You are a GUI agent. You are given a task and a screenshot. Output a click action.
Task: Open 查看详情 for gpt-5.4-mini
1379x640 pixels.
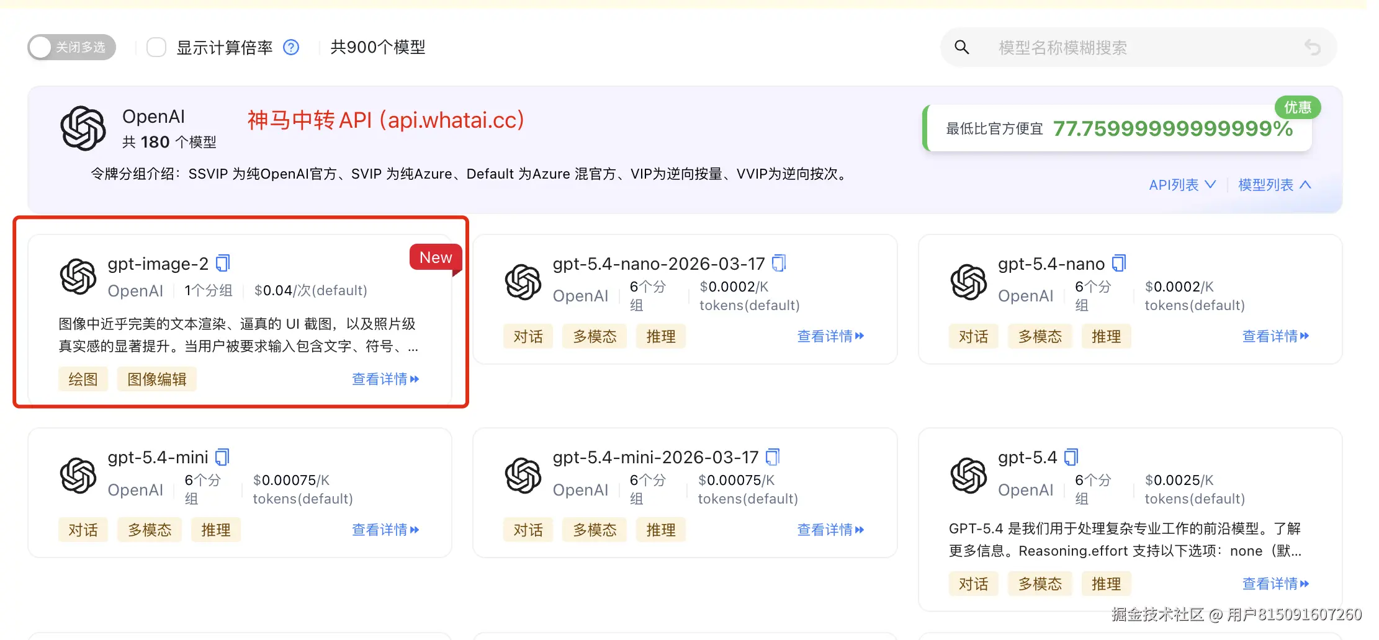[x=385, y=530]
